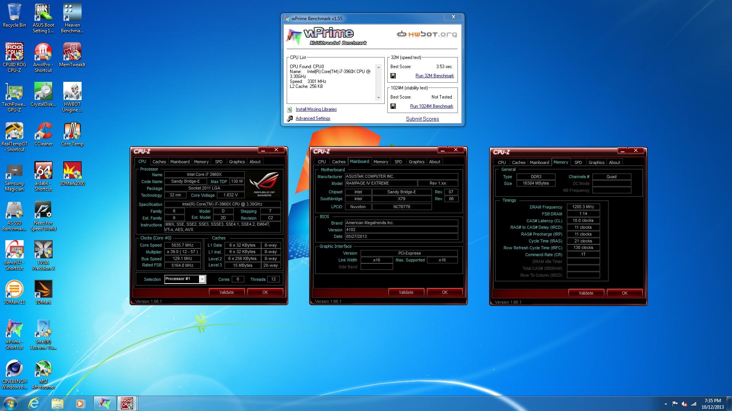
Task: Open 3DMark 11 desktop icon
Action: point(14,292)
